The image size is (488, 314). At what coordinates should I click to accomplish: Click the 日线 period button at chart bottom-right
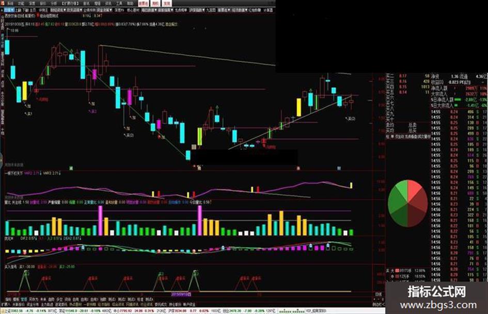tap(378, 294)
